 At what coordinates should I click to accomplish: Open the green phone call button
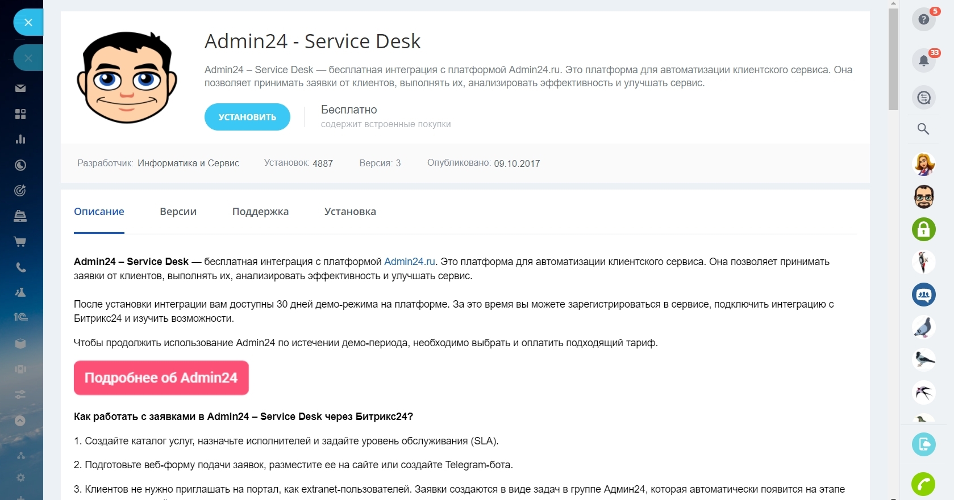click(x=924, y=484)
